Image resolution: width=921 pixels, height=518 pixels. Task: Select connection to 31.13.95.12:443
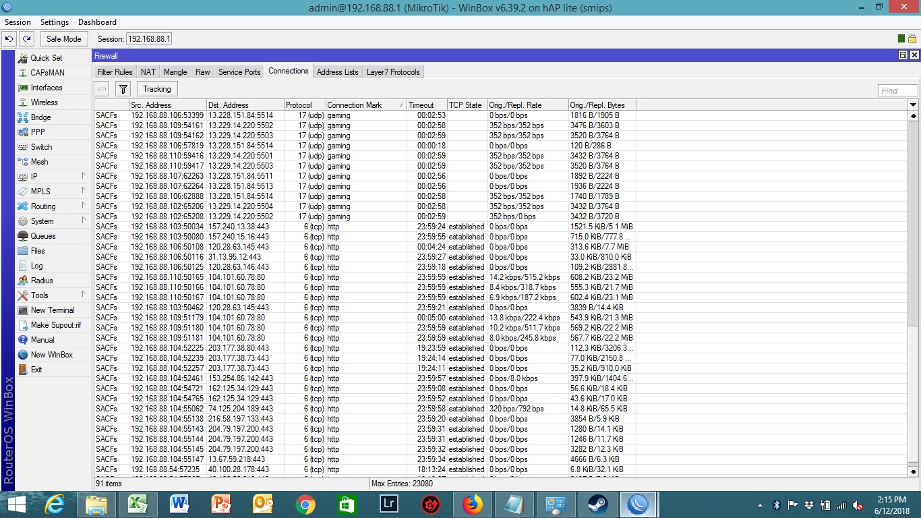point(501,257)
